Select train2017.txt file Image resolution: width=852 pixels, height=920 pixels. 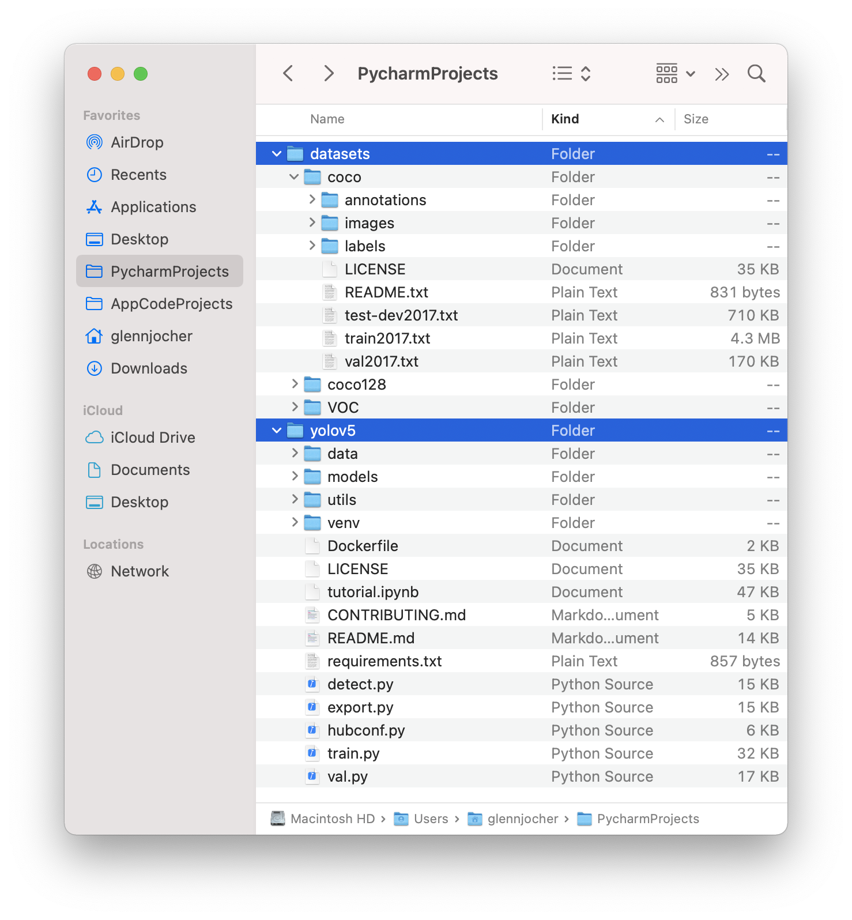[522, 338]
